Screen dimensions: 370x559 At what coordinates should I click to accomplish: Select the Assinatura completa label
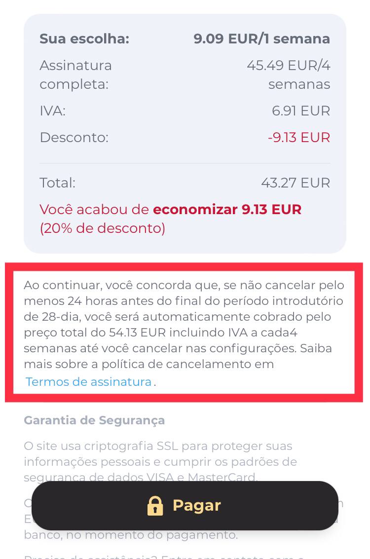click(x=75, y=75)
